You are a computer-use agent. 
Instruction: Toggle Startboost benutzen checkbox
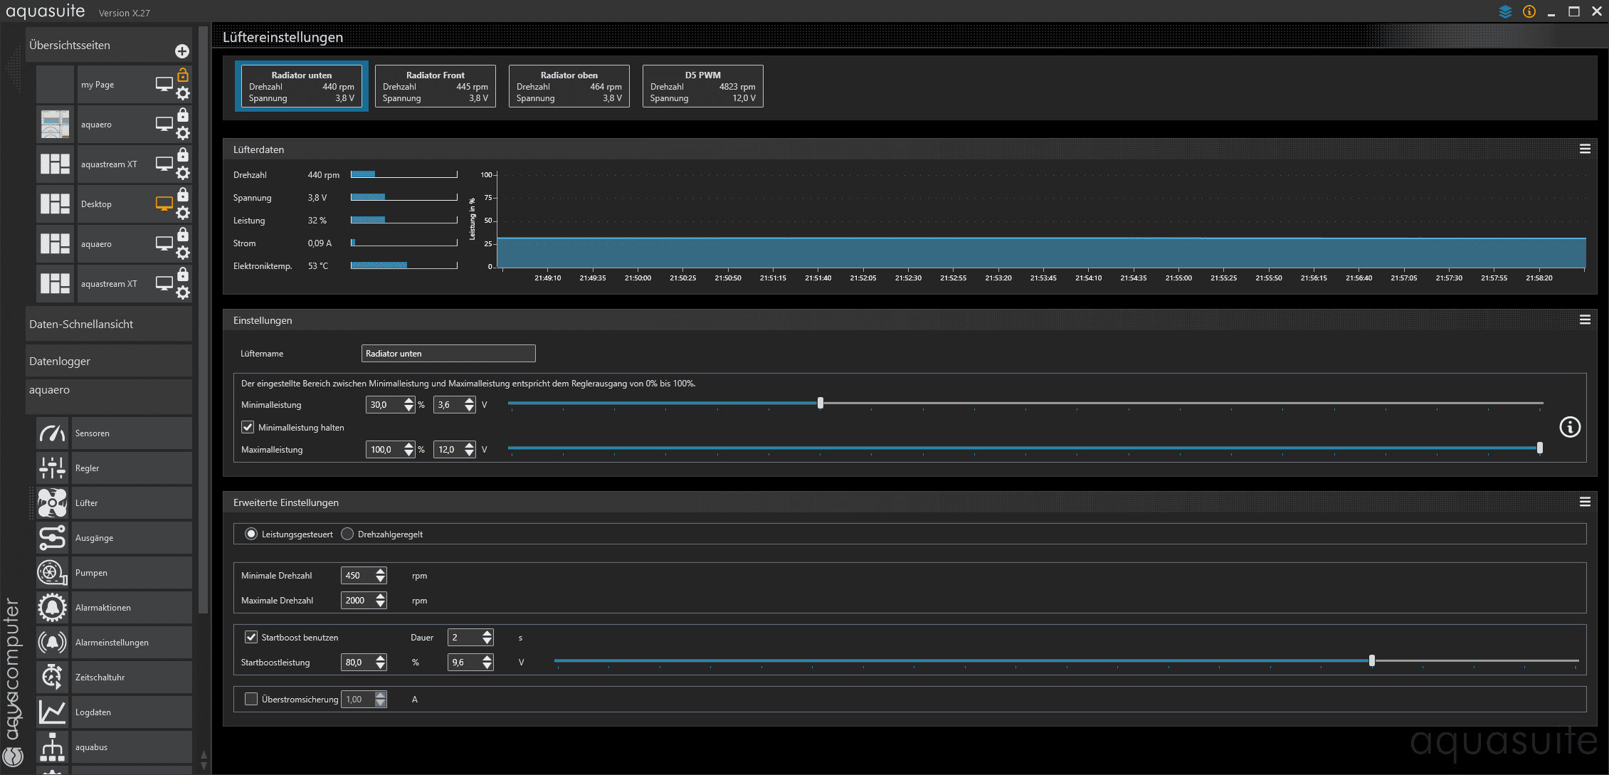pyautogui.click(x=251, y=637)
